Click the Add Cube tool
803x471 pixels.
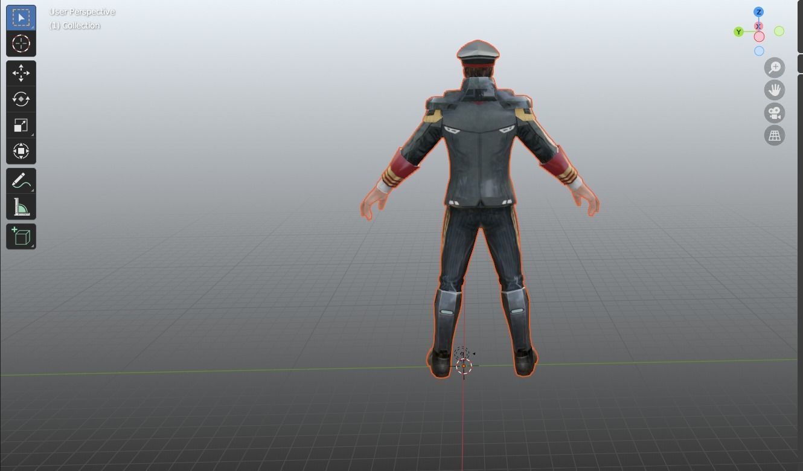(21, 236)
